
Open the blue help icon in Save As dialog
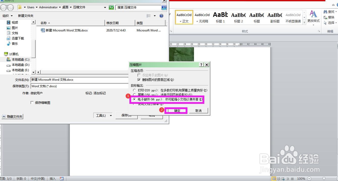tap(161, 16)
